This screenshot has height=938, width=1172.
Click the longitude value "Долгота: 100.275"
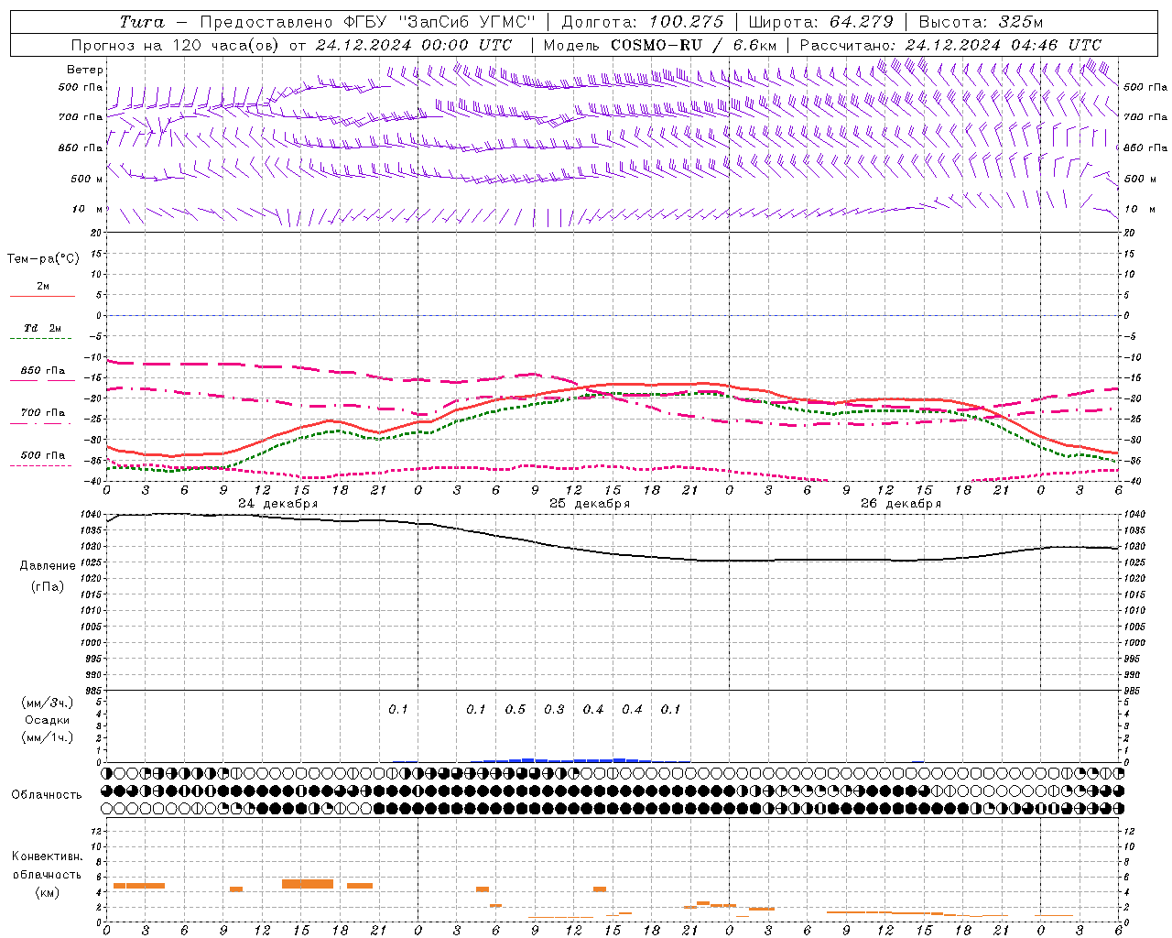pos(642,22)
